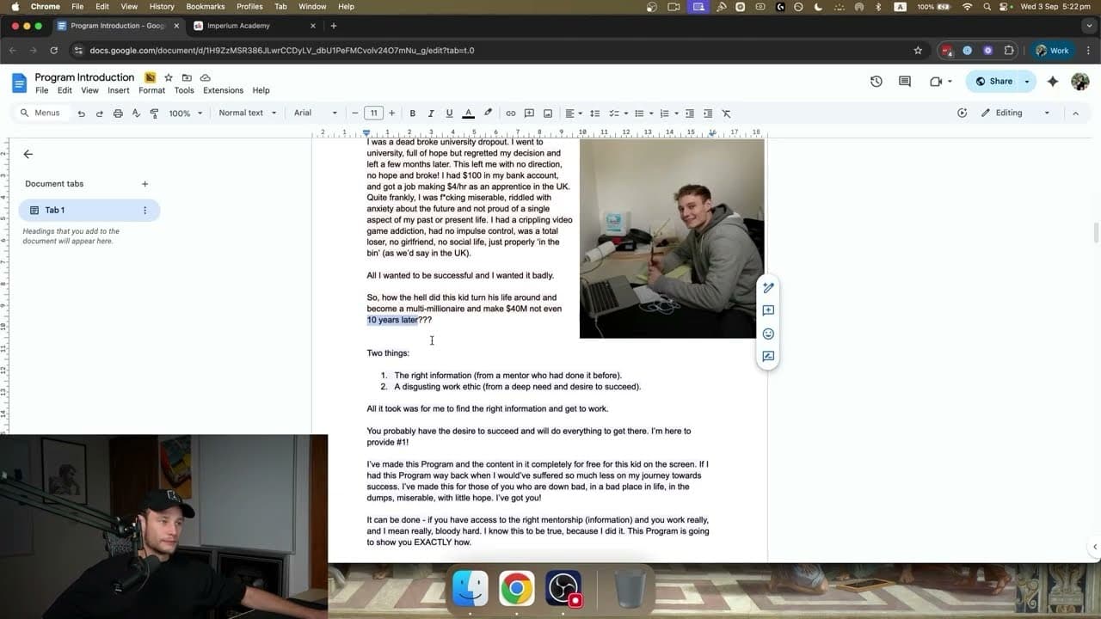Show all comments icon in header
Screen dimensions: 1101x619
(905, 82)
